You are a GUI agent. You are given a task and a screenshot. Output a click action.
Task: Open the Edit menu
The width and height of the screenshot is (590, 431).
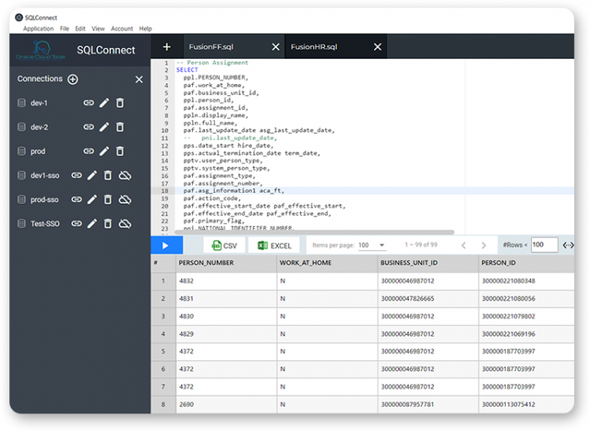pos(80,29)
